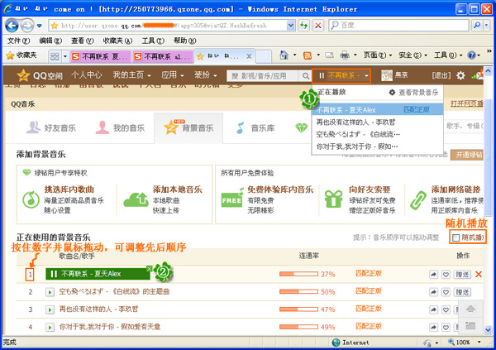Expand the Quick Tabs dropdown arrow
Viewport: 496px width, 350px height.
tap(65, 56)
